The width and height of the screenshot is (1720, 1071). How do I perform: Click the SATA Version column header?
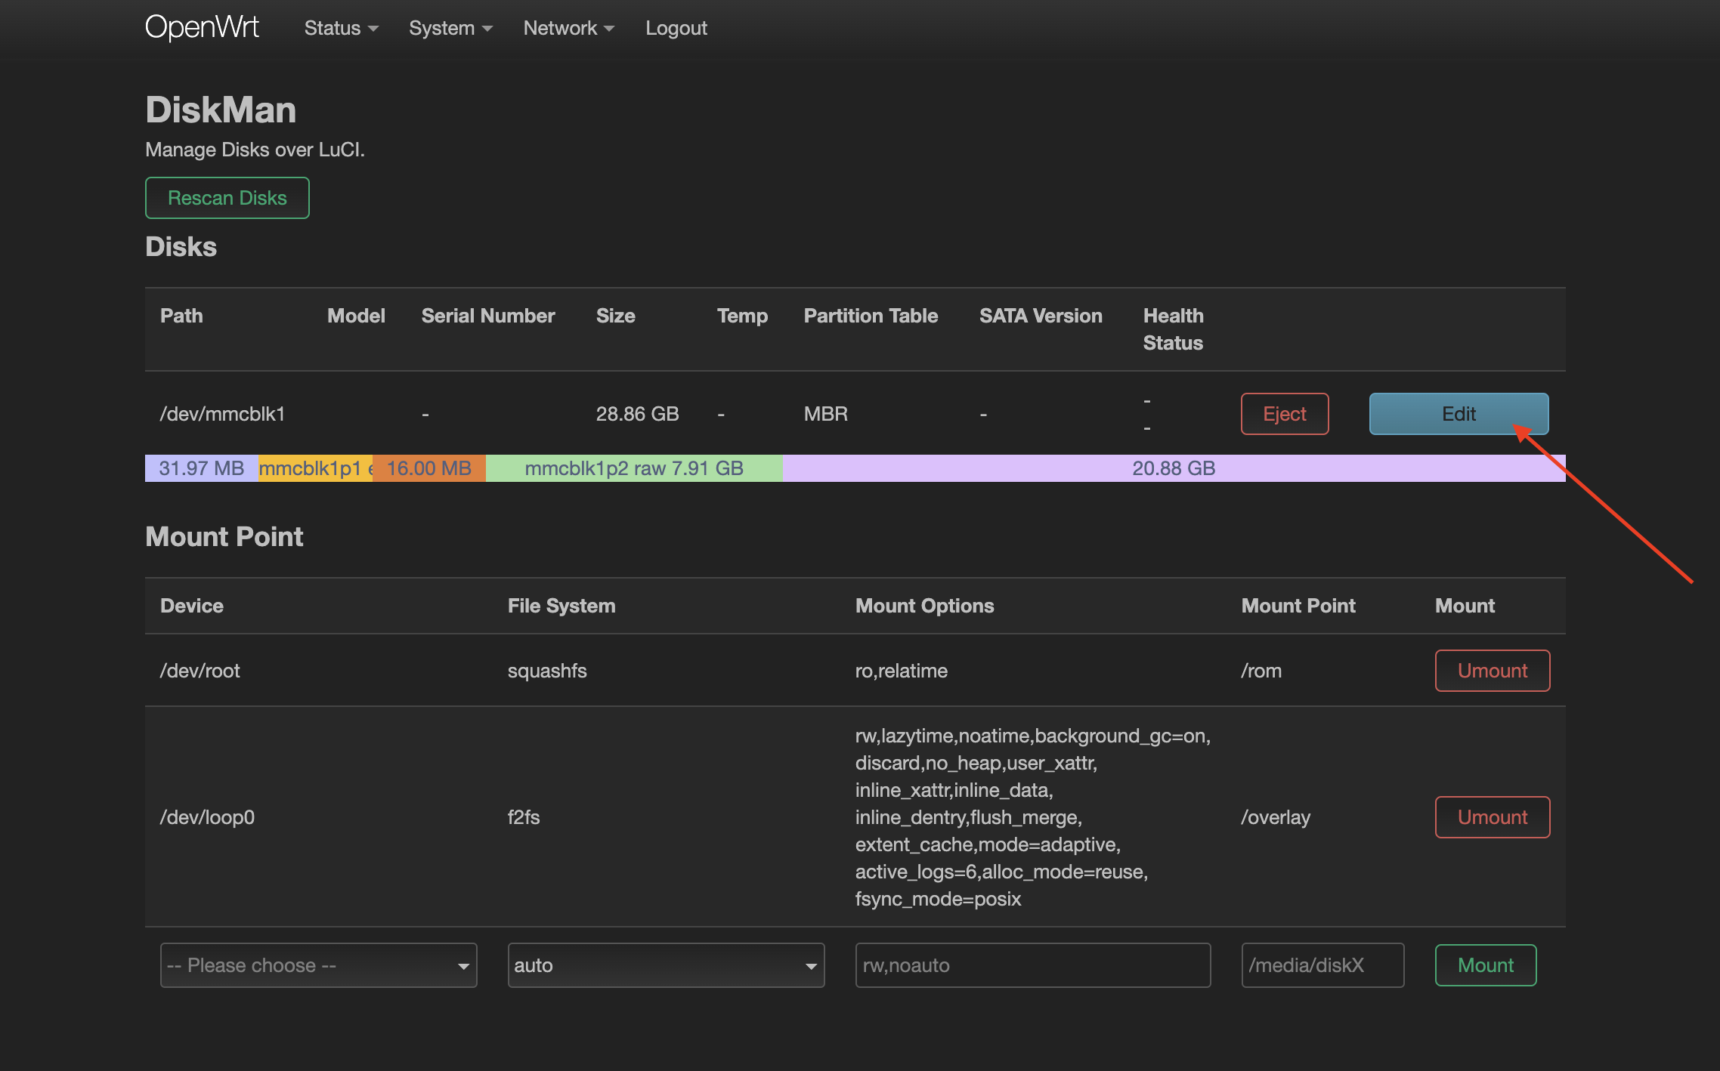(1041, 316)
